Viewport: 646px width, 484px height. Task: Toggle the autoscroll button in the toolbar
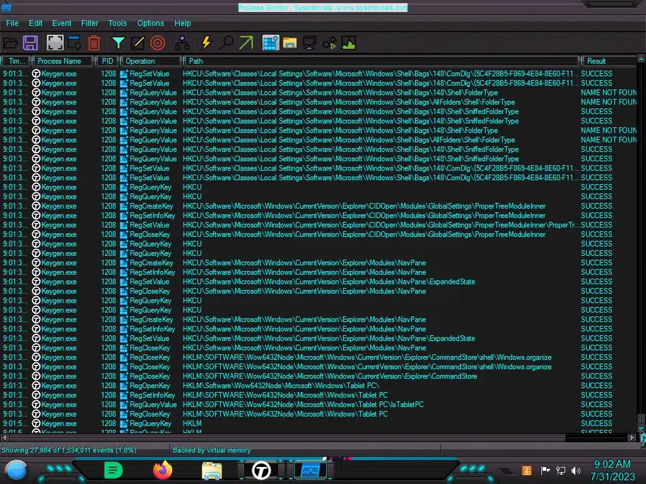pyautogui.click(x=74, y=43)
